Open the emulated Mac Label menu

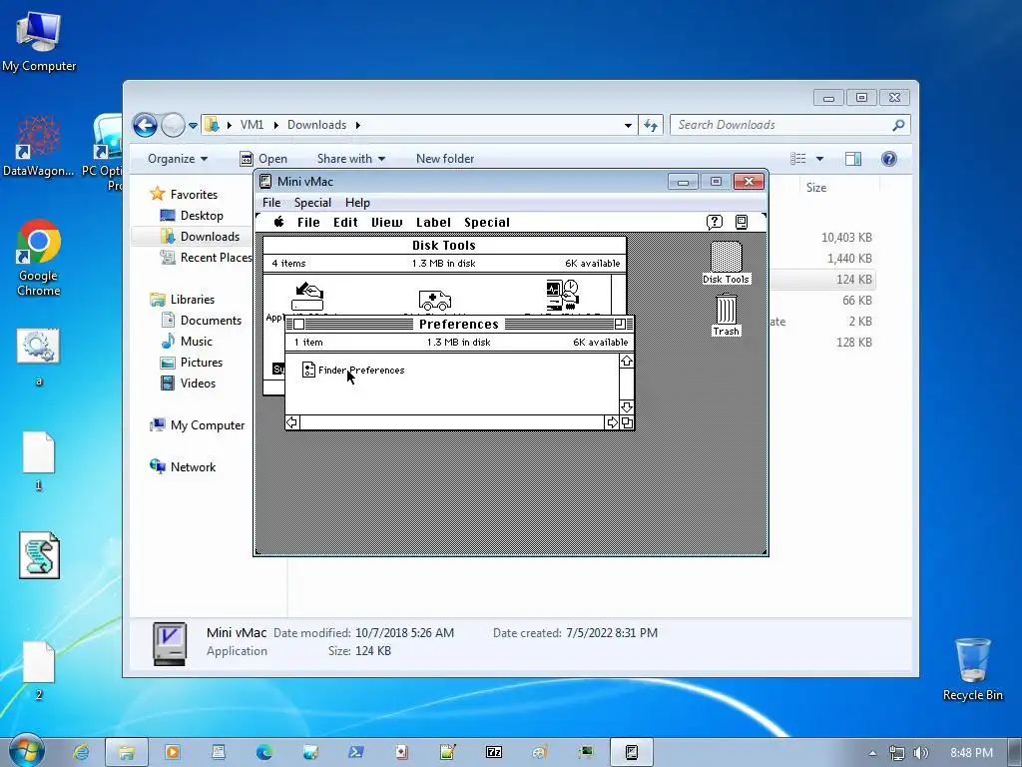click(433, 223)
